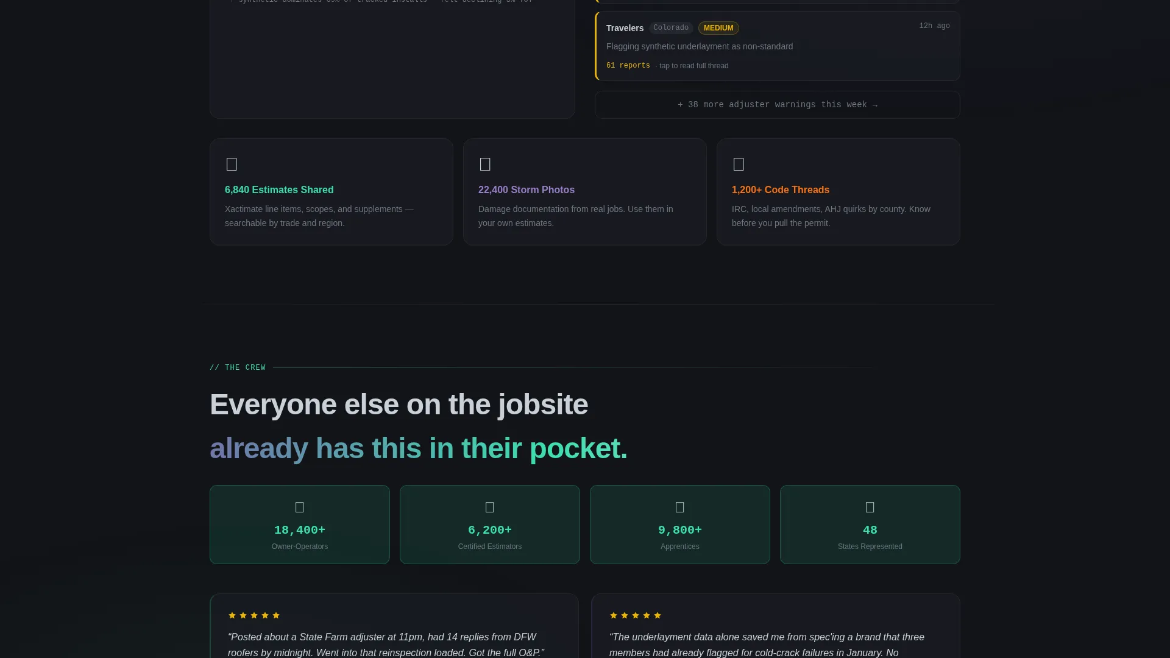
Task: Click the 18,400+ stat value
Action: pyautogui.click(x=300, y=530)
